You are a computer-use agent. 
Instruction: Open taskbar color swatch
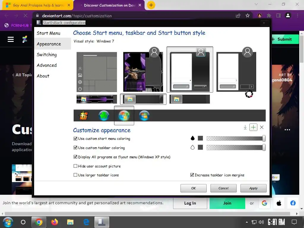(200, 147)
